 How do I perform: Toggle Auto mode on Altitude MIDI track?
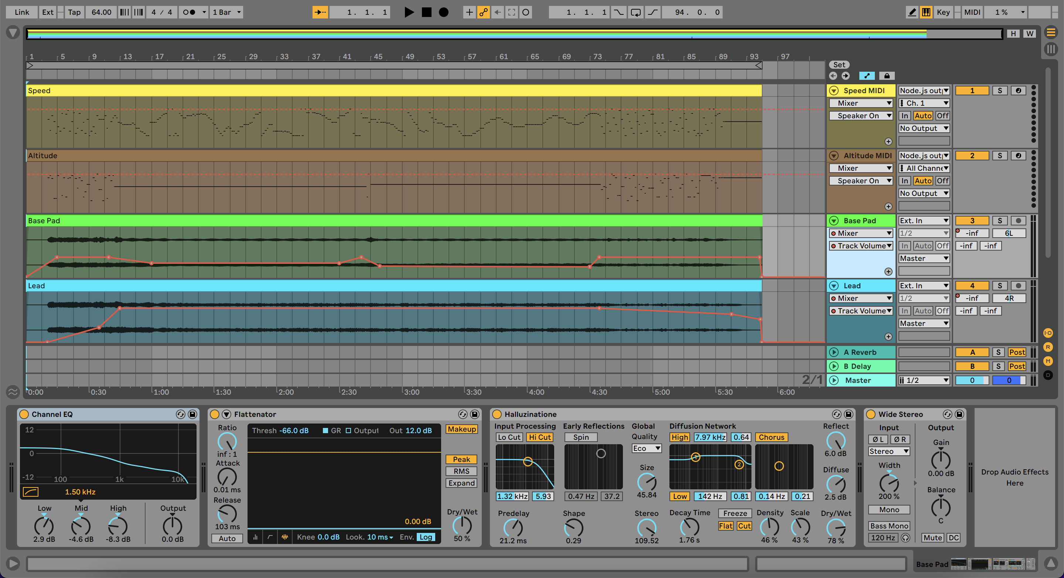[922, 180]
